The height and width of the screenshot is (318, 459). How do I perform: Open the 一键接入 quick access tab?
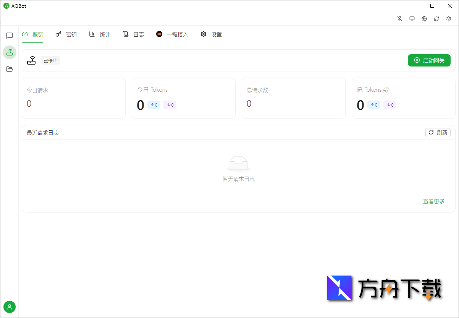[172, 34]
